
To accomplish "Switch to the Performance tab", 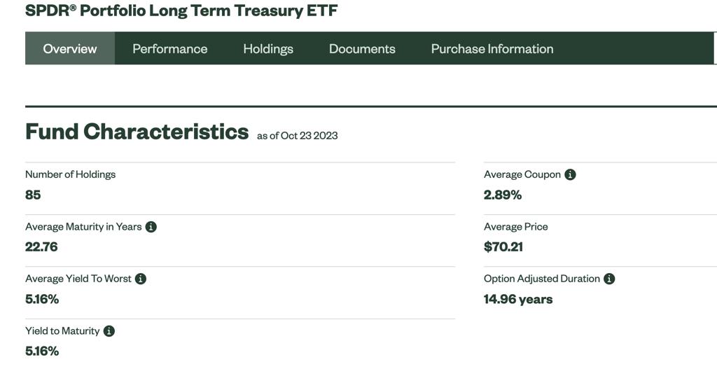I will (x=169, y=48).
